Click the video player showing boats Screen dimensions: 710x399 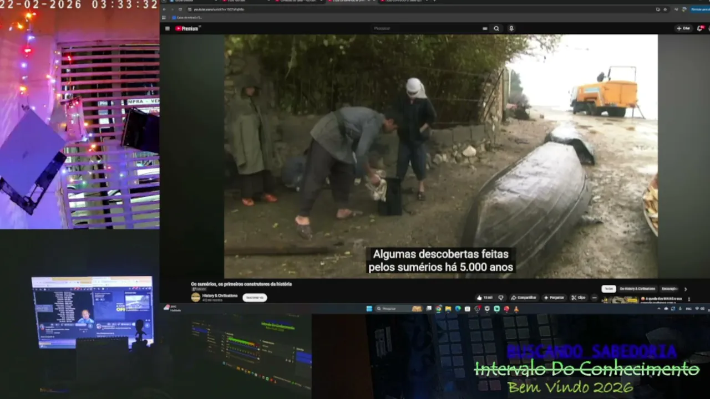tap(441, 156)
